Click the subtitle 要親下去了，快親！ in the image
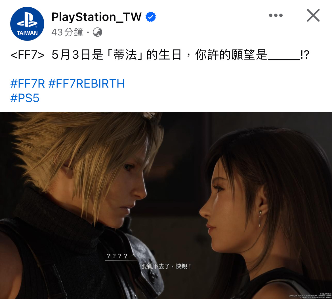This screenshot has width=332, height=303. [x=166, y=266]
